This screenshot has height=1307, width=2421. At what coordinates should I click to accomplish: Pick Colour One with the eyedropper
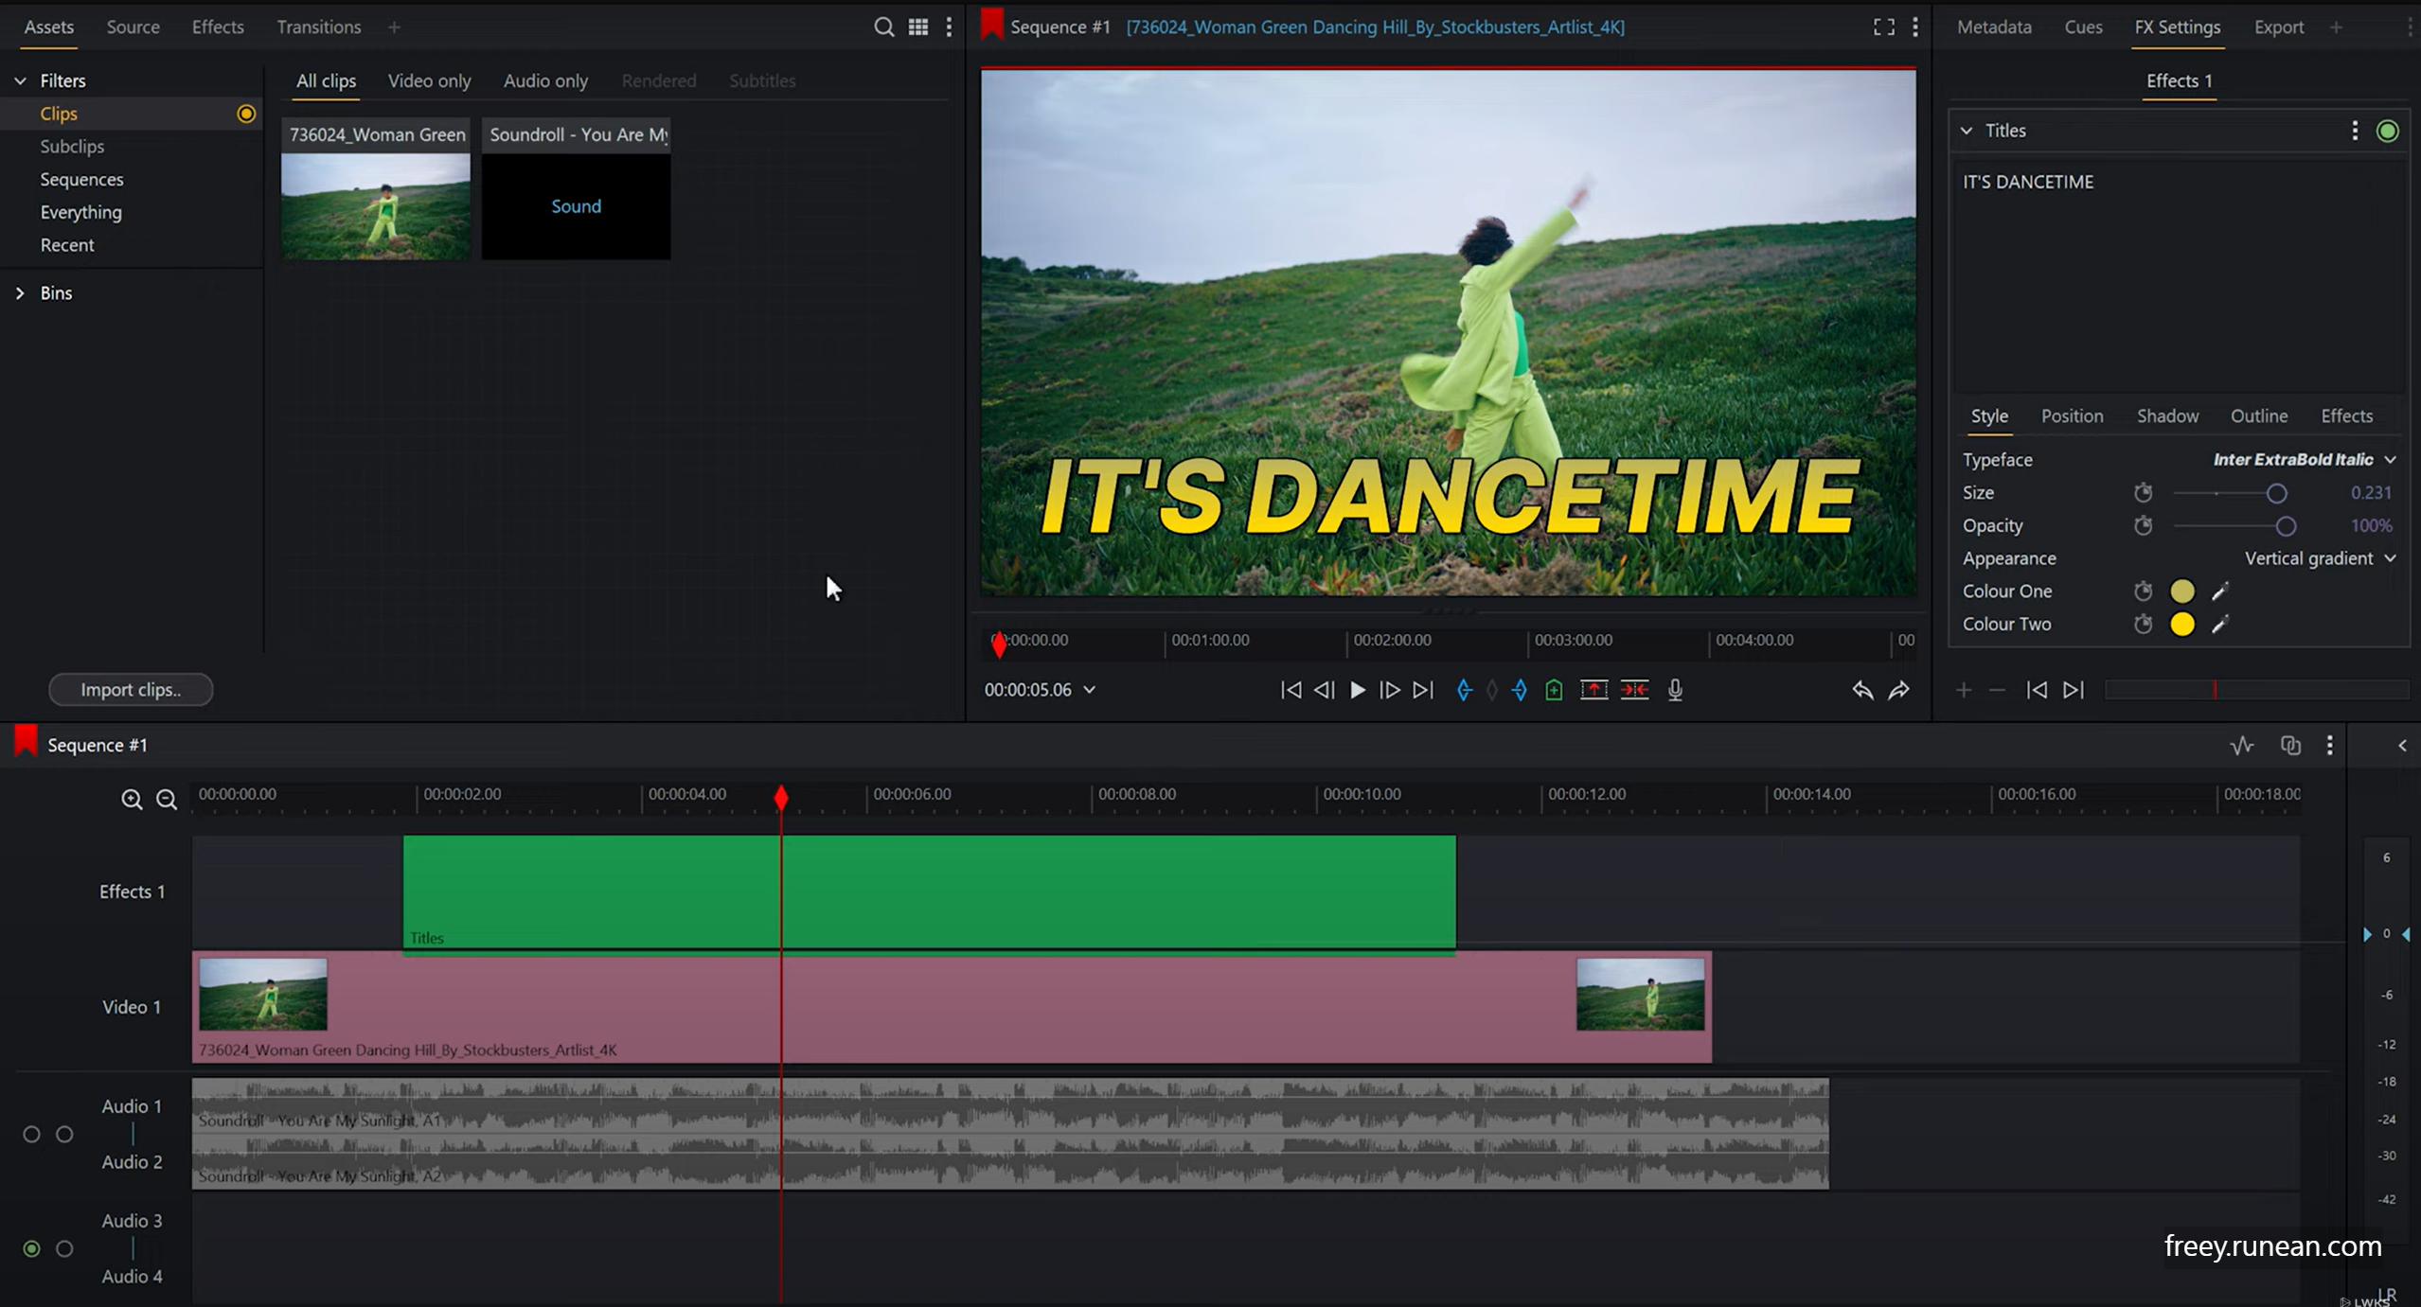click(x=2219, y=592)
